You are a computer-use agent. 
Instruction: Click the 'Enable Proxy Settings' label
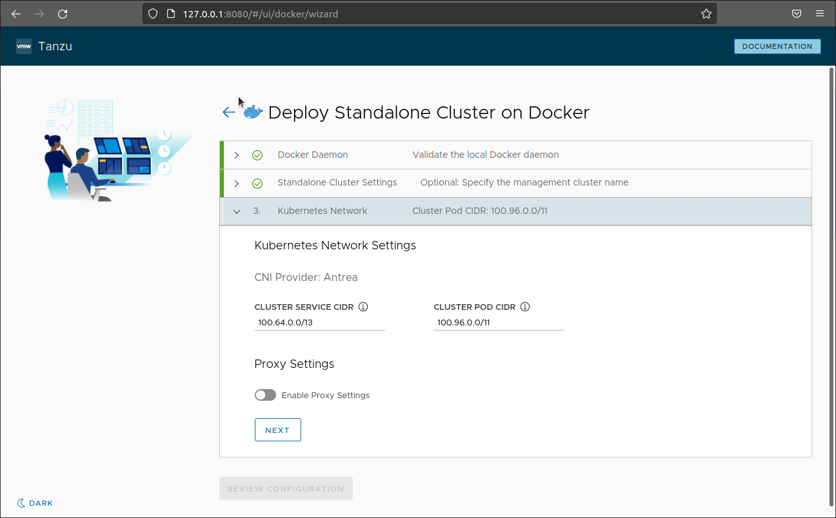(326, 396)
